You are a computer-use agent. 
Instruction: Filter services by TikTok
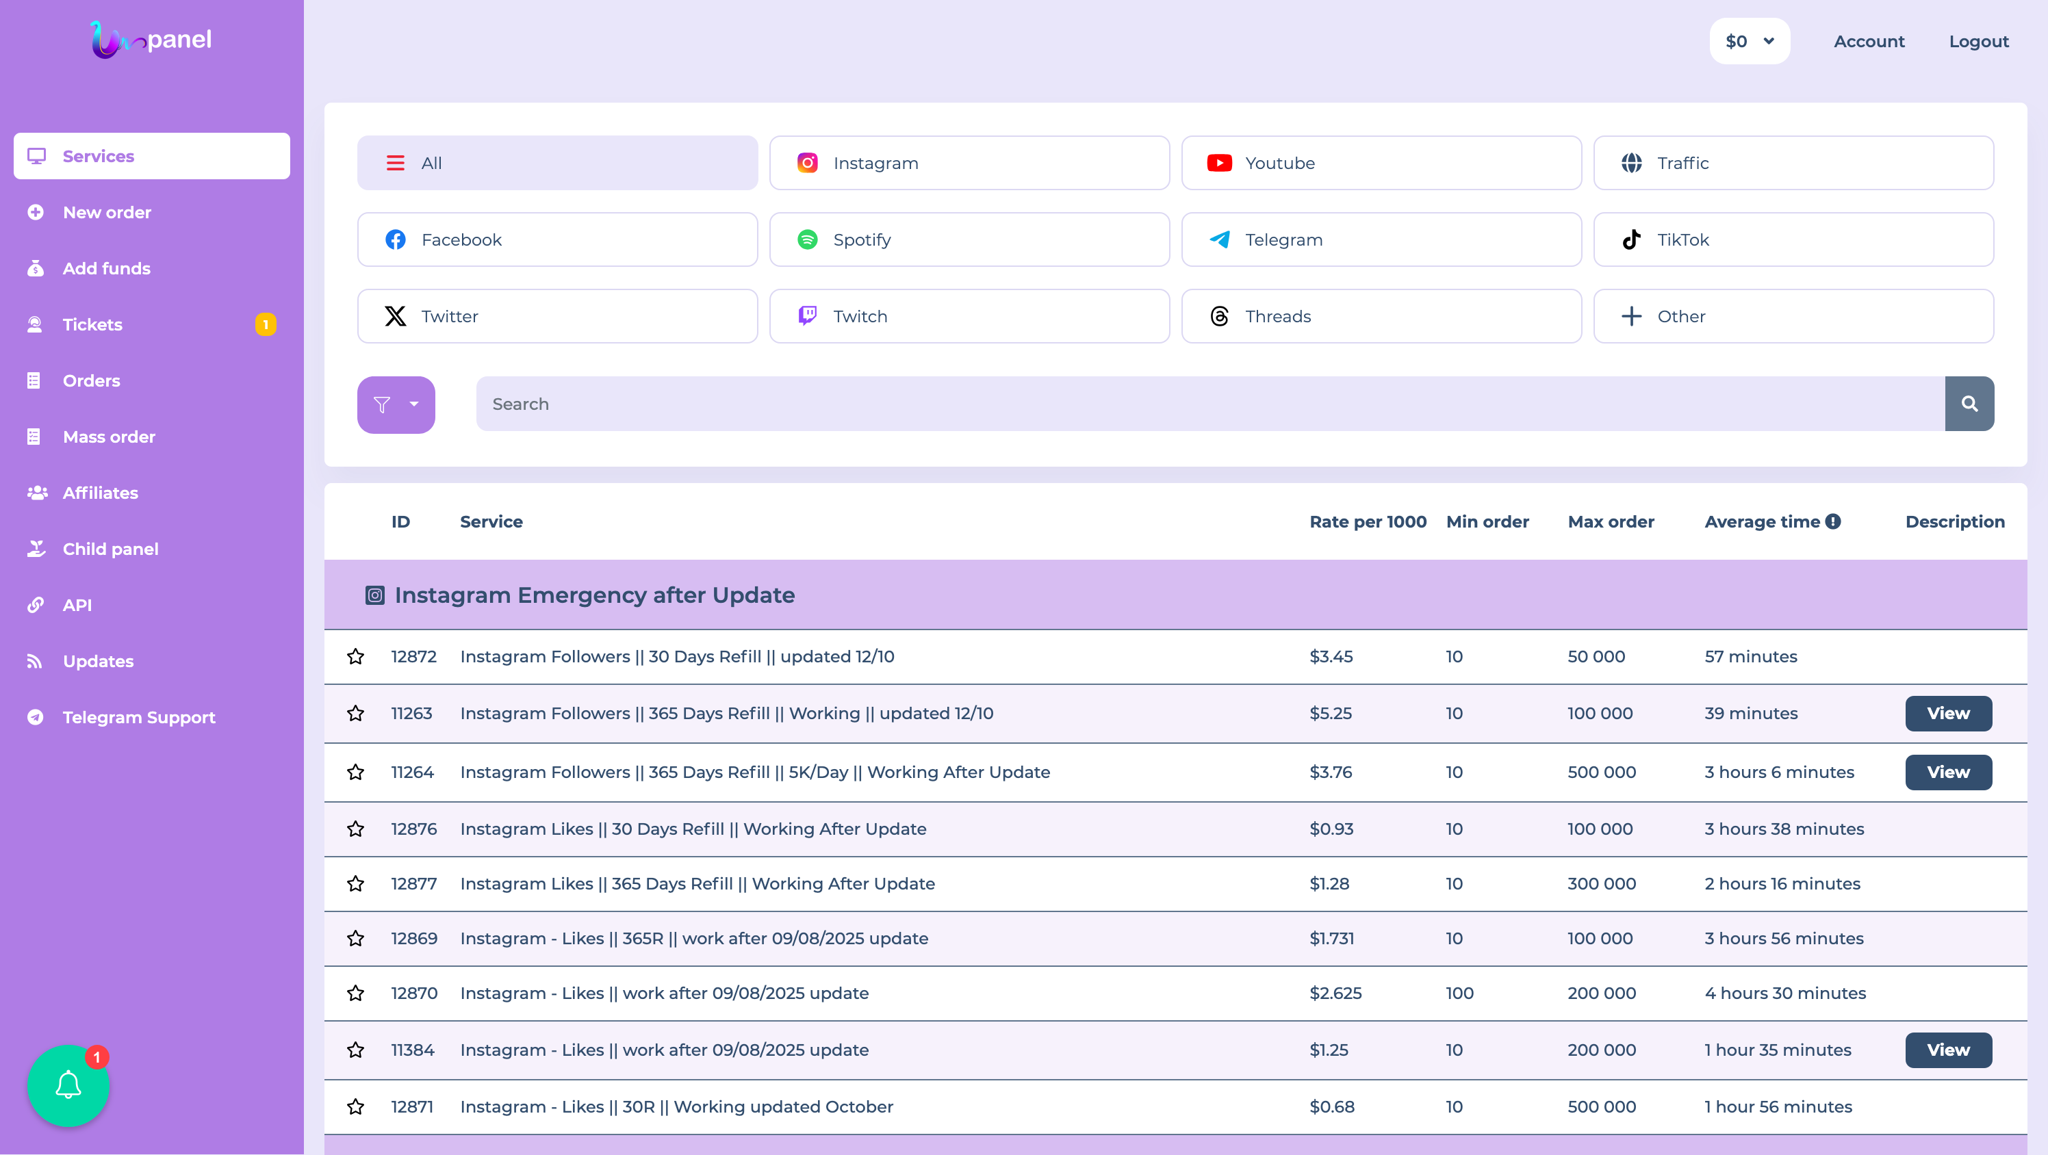tap(1793, 239)
